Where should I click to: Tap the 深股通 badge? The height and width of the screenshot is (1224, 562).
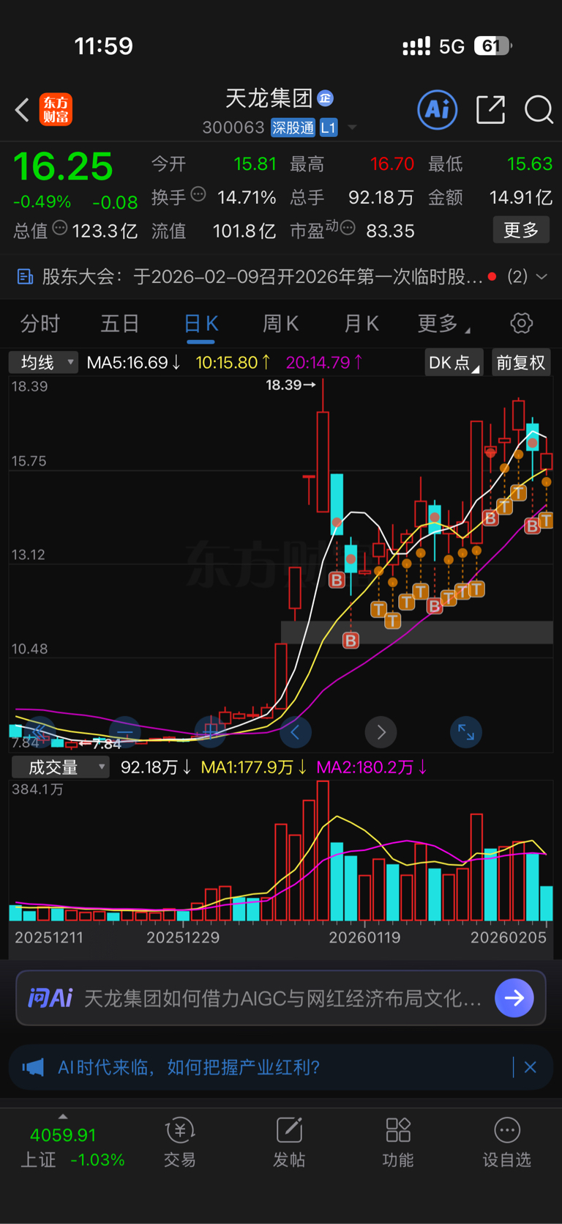tap(293, 128)
